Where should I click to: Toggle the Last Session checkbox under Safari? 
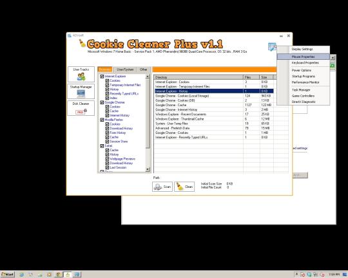pos(107,167)
